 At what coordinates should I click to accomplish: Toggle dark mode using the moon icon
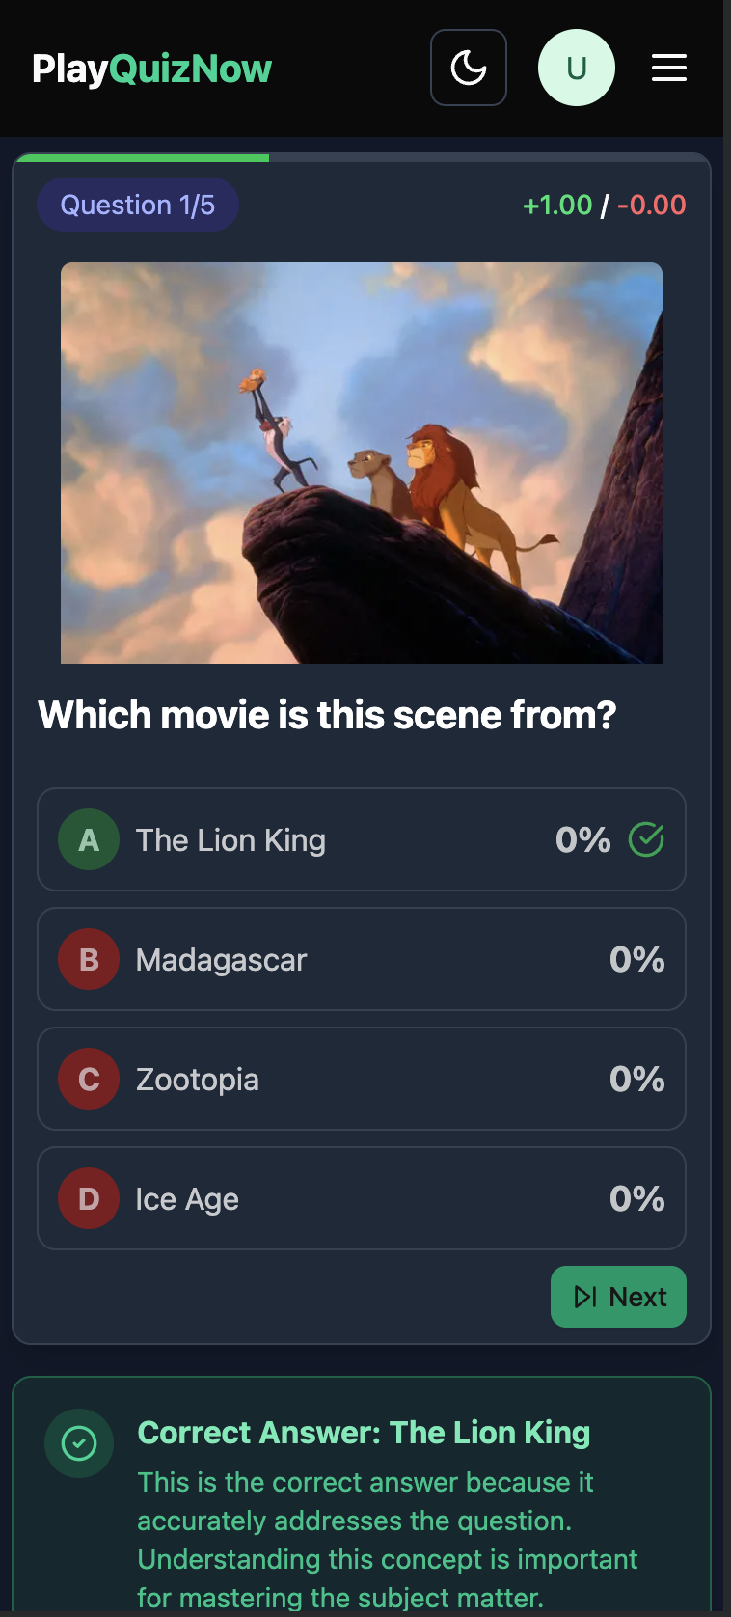pyautogui.click(x=468, y=68)
